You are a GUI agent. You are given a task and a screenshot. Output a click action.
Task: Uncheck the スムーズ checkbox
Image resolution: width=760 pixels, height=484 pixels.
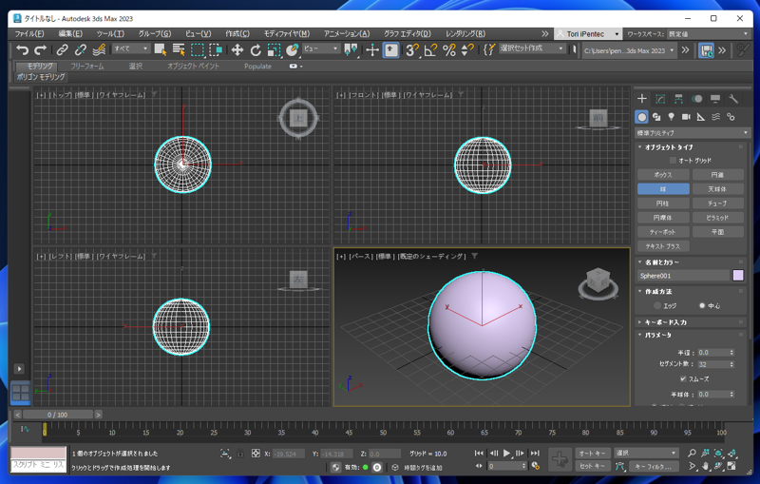683,378
